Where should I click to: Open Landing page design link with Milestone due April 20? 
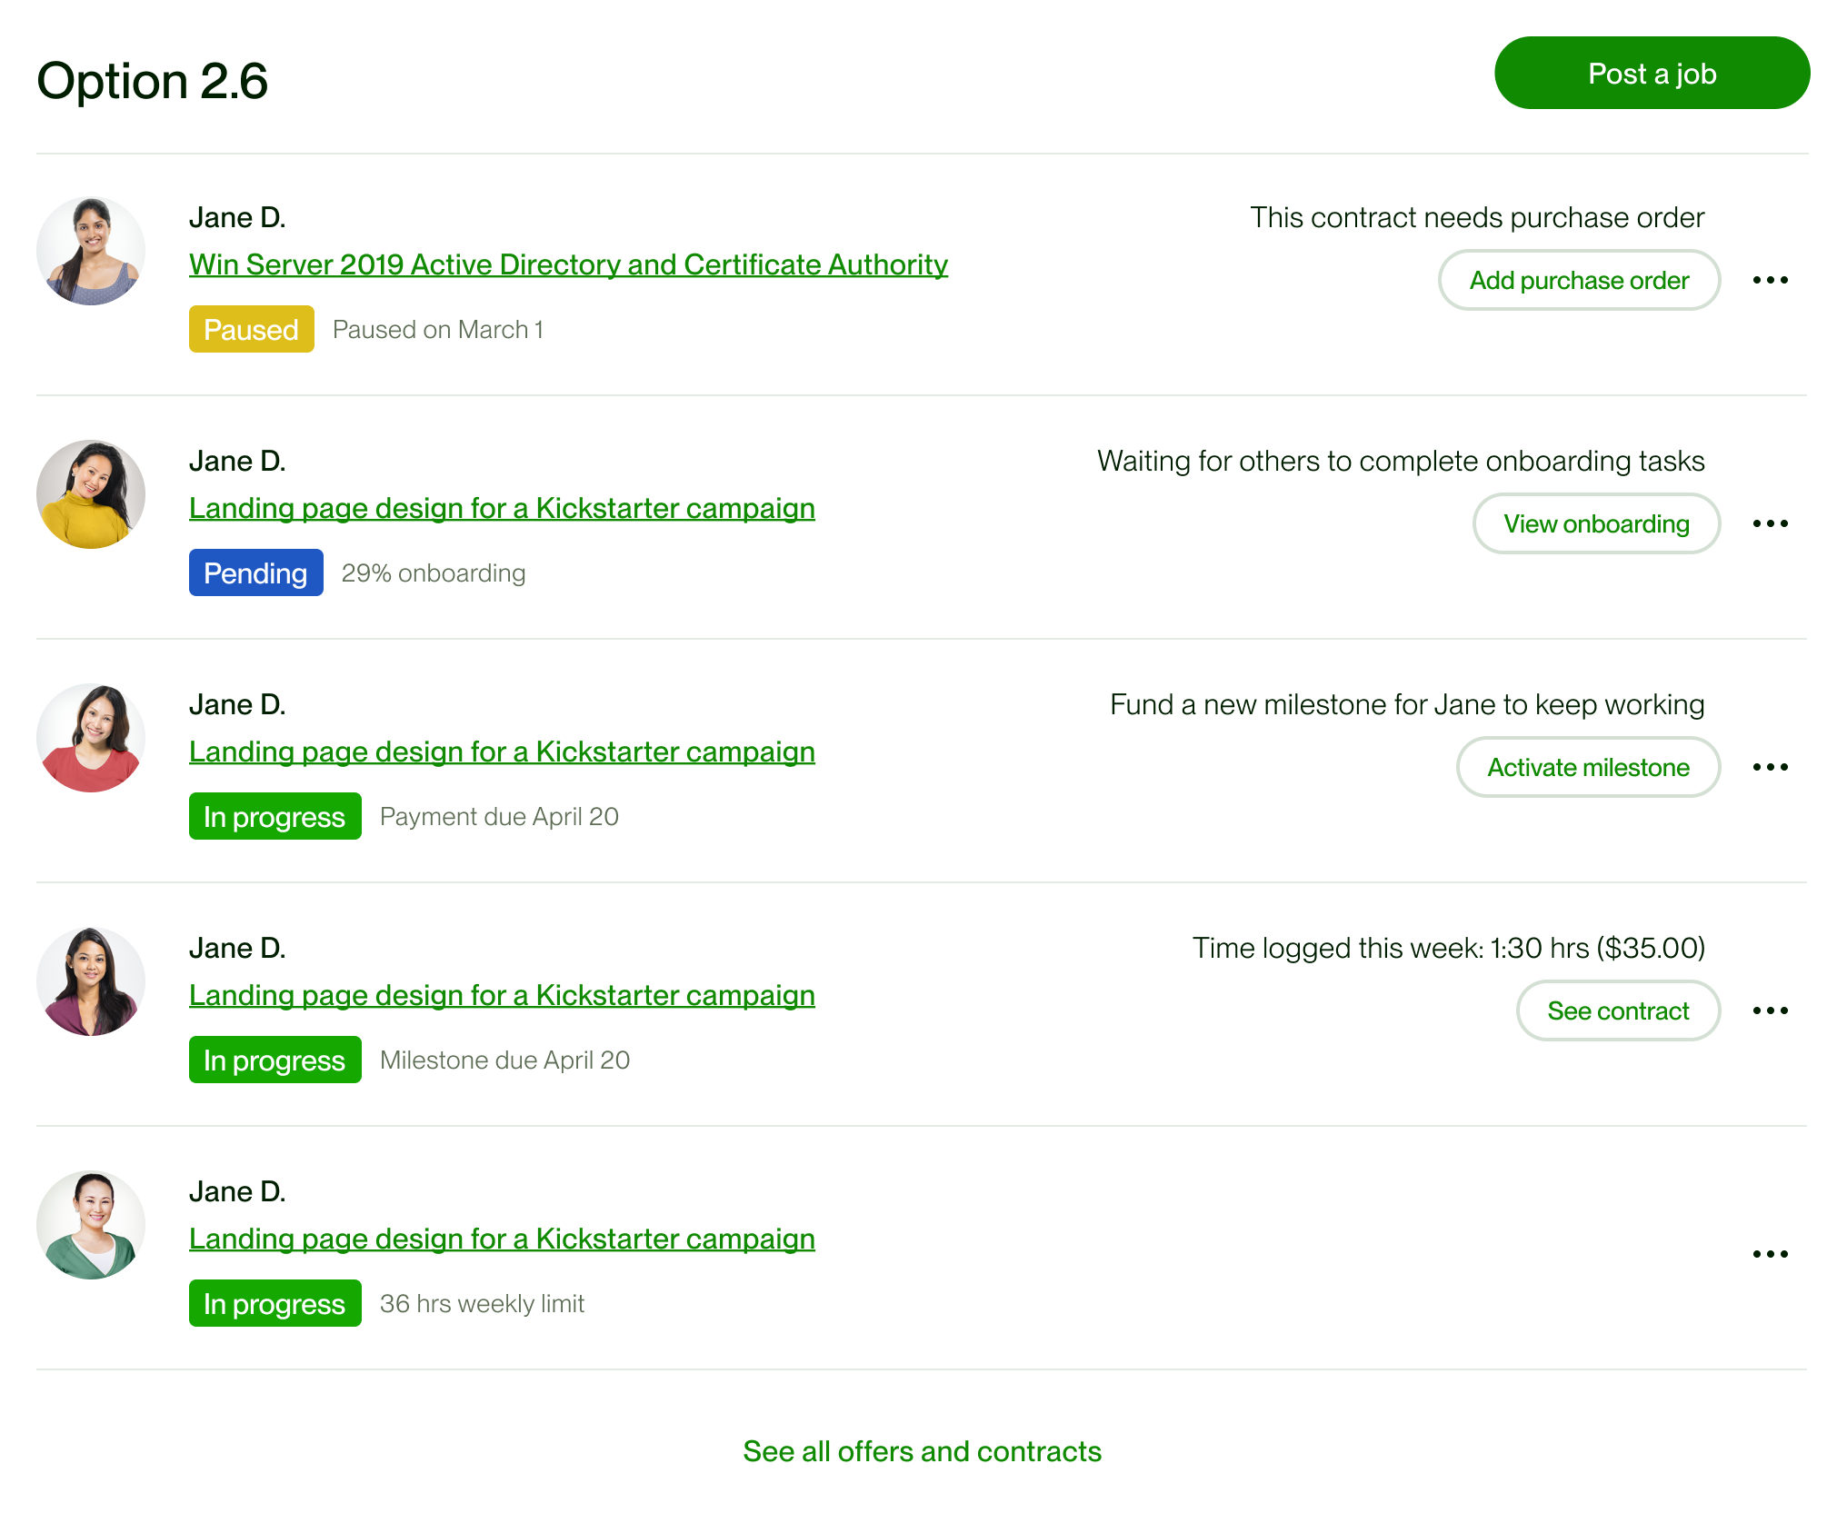pyautogui.click(x=502, y=995)
